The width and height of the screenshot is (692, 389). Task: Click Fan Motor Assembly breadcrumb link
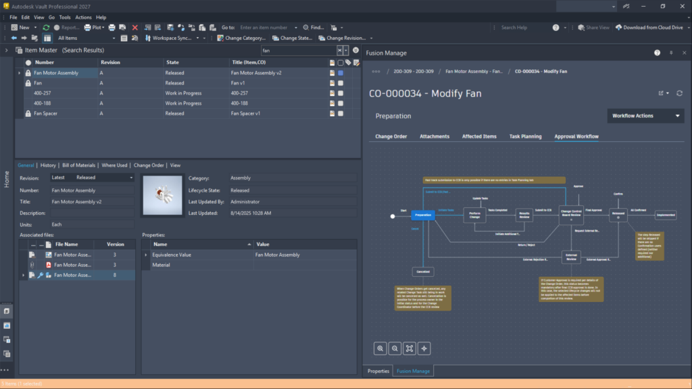click(x=474, y=72)
